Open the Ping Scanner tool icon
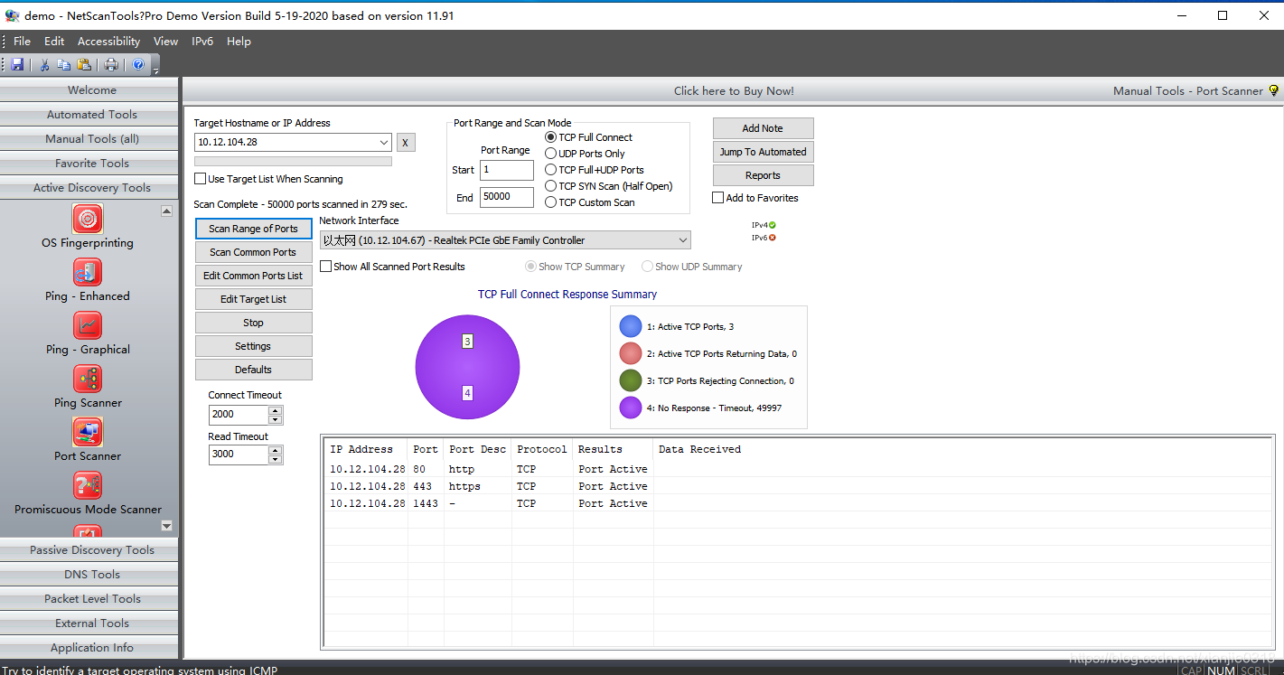 (x=88, y=379)
